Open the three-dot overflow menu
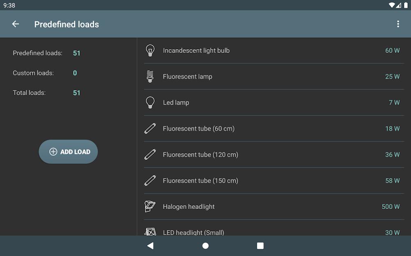411x256 pixels. click(x=398, y=24)
